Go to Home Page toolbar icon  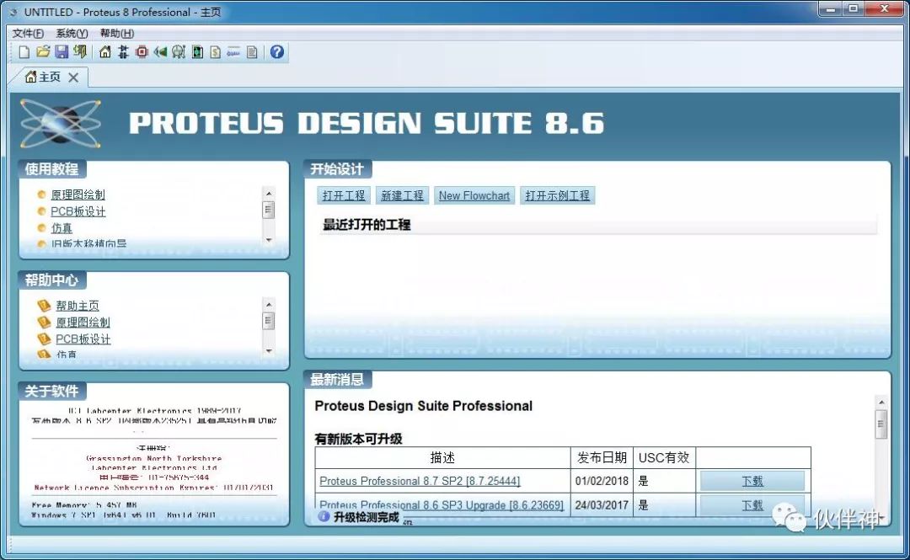tap(105, 52)
